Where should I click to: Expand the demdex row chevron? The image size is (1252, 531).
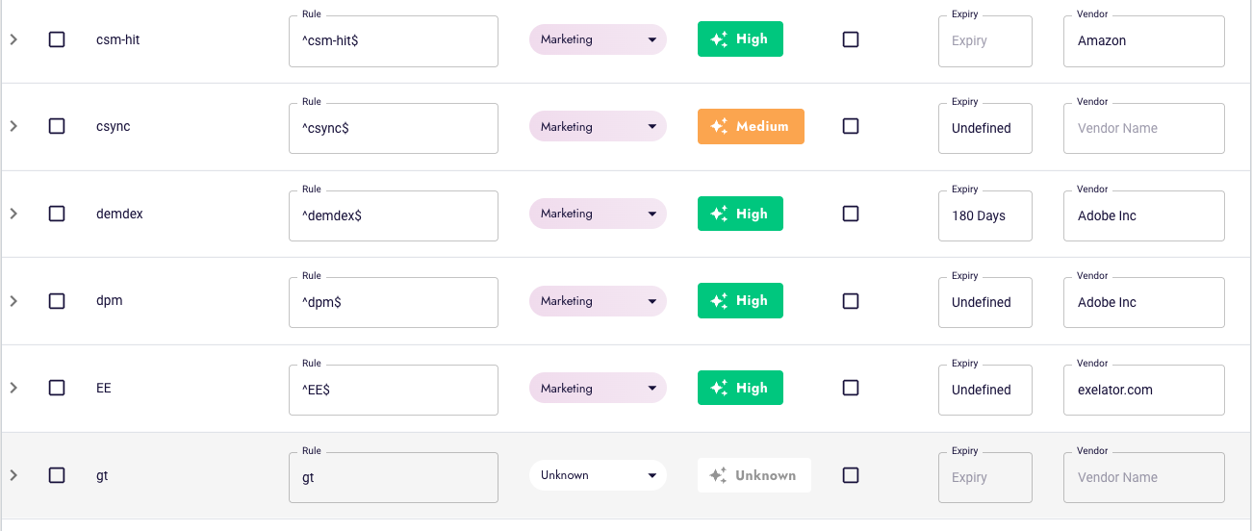[13, 214]
